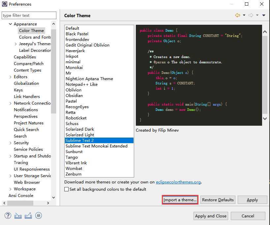Open the Forward history dropdown arrow
This screenshot has height=225, width=270.
[x=257, y=15]
